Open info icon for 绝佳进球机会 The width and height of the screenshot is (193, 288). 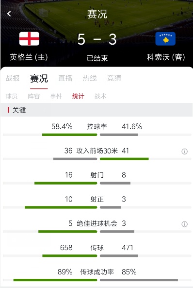184,224
